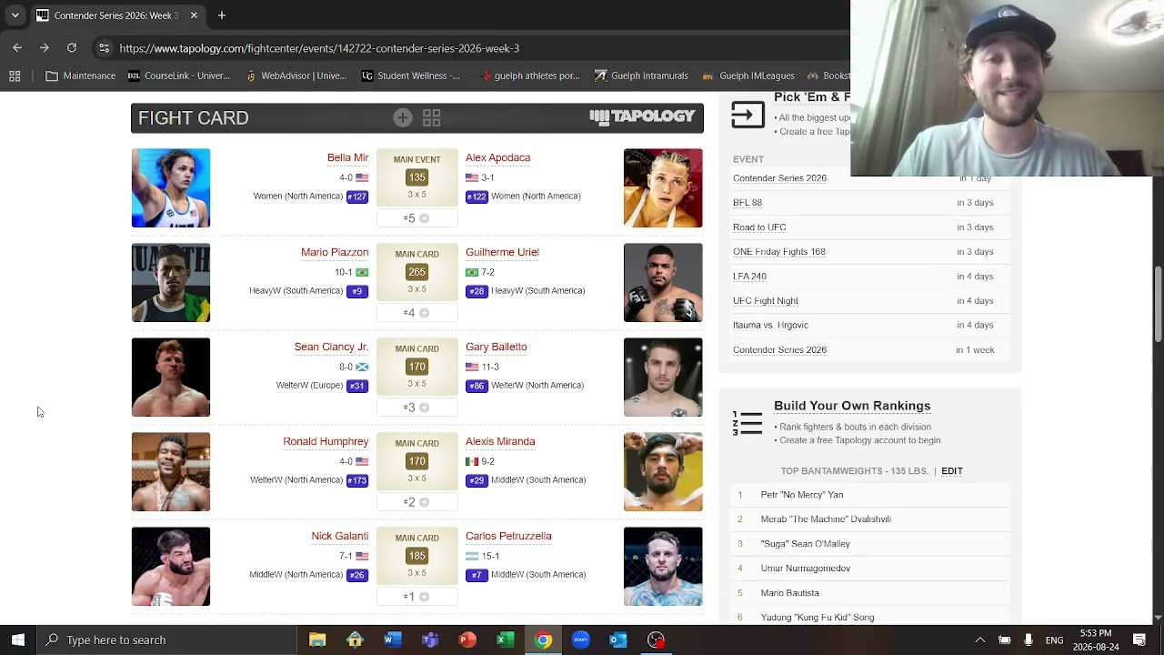
Task: Add pick for bout #4 plus icon
Action: click(424, 313)
